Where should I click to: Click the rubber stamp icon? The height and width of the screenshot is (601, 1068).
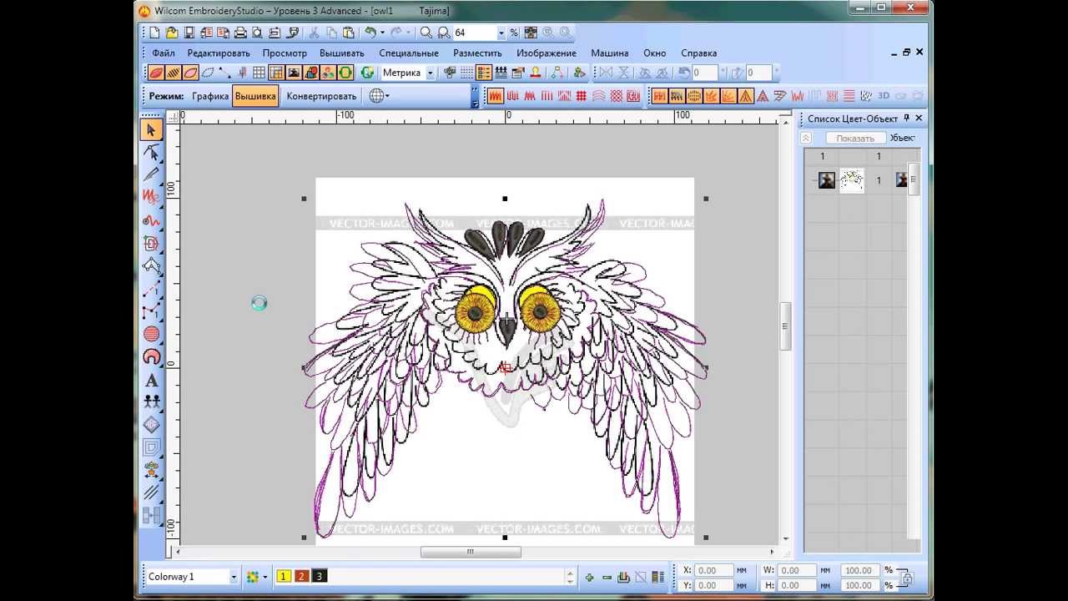536,73
